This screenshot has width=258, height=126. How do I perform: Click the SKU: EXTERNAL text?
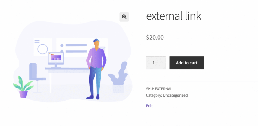(x=159, y=89)
